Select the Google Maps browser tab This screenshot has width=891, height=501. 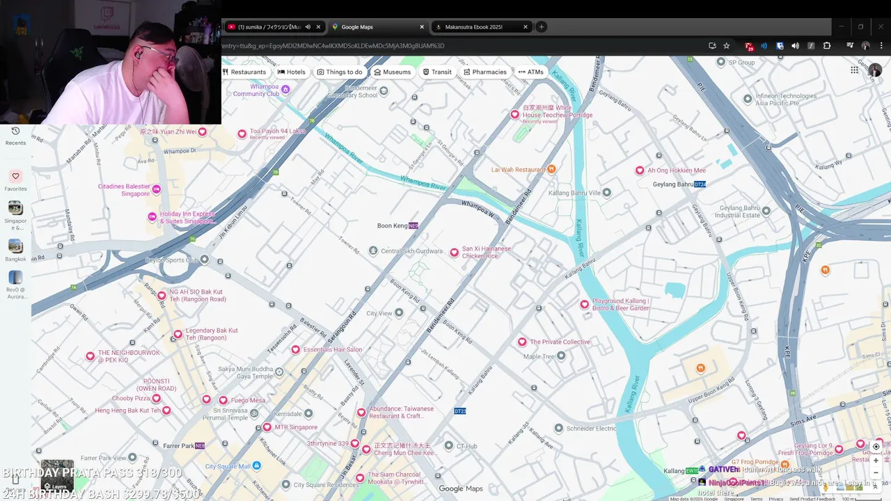coord(377,27)
